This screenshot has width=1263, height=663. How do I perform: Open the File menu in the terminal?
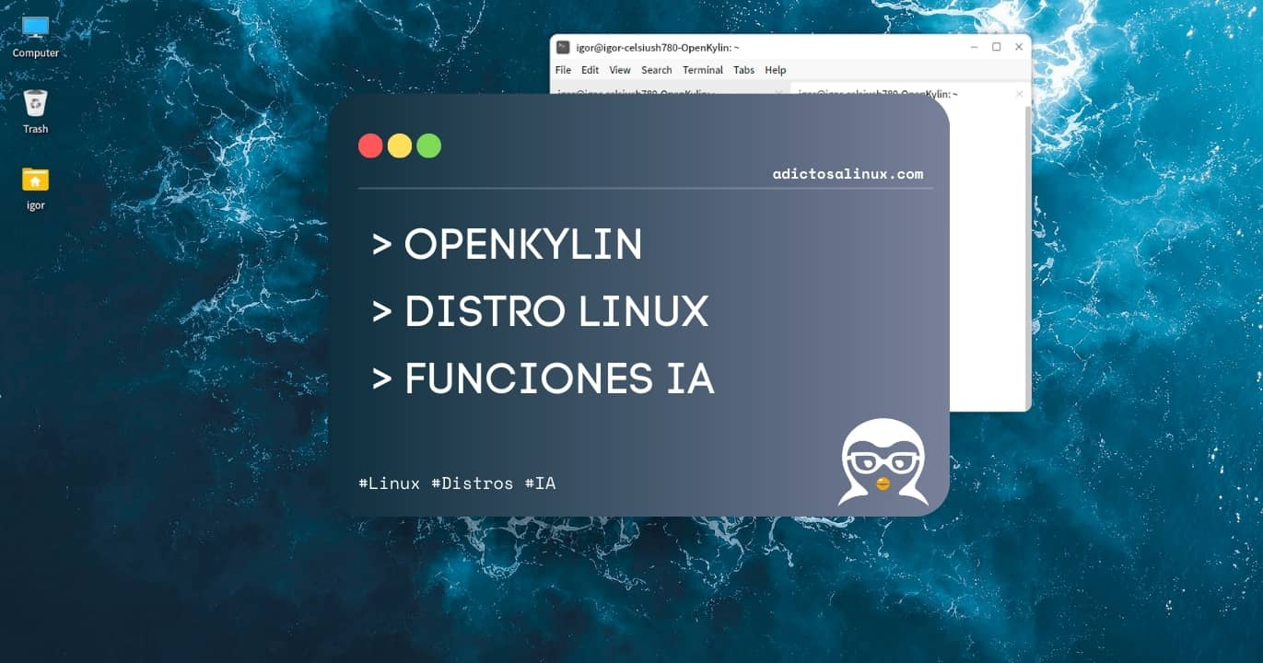[563, 69]
